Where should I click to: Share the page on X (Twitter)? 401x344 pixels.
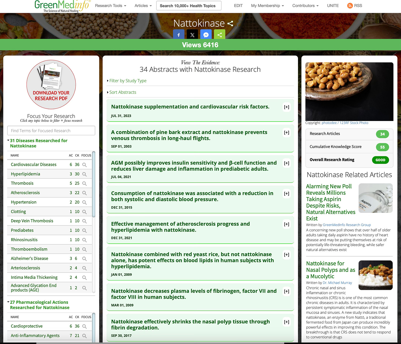[192, 35]
